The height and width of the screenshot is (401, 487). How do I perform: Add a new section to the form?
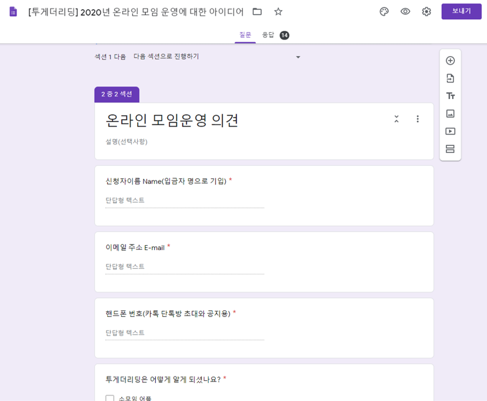point(450,148)
